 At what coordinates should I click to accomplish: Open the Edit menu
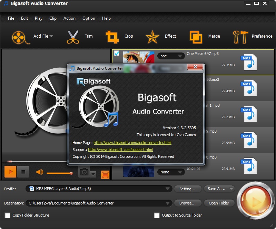tap(24, 18)
